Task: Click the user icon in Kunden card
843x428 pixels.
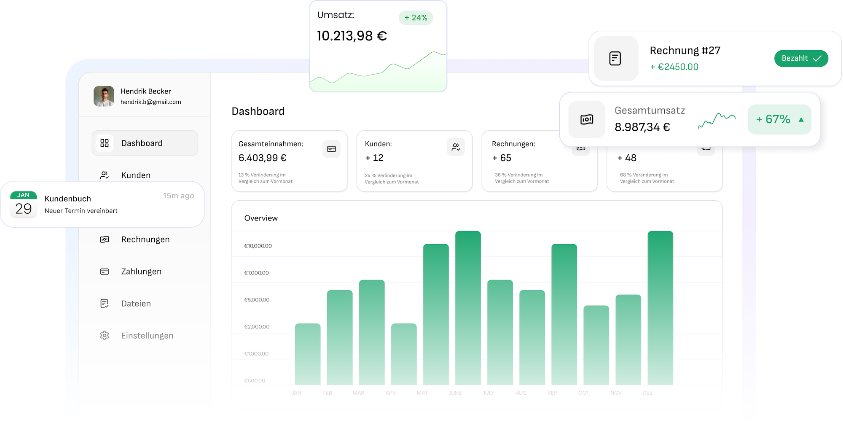Action: point(456,147)
